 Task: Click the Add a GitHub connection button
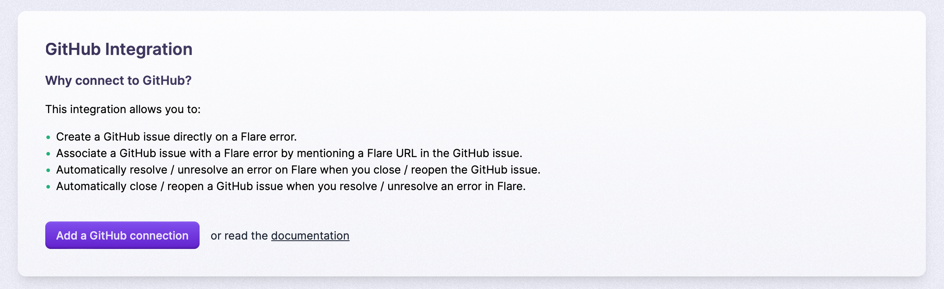tap(122, 235)
